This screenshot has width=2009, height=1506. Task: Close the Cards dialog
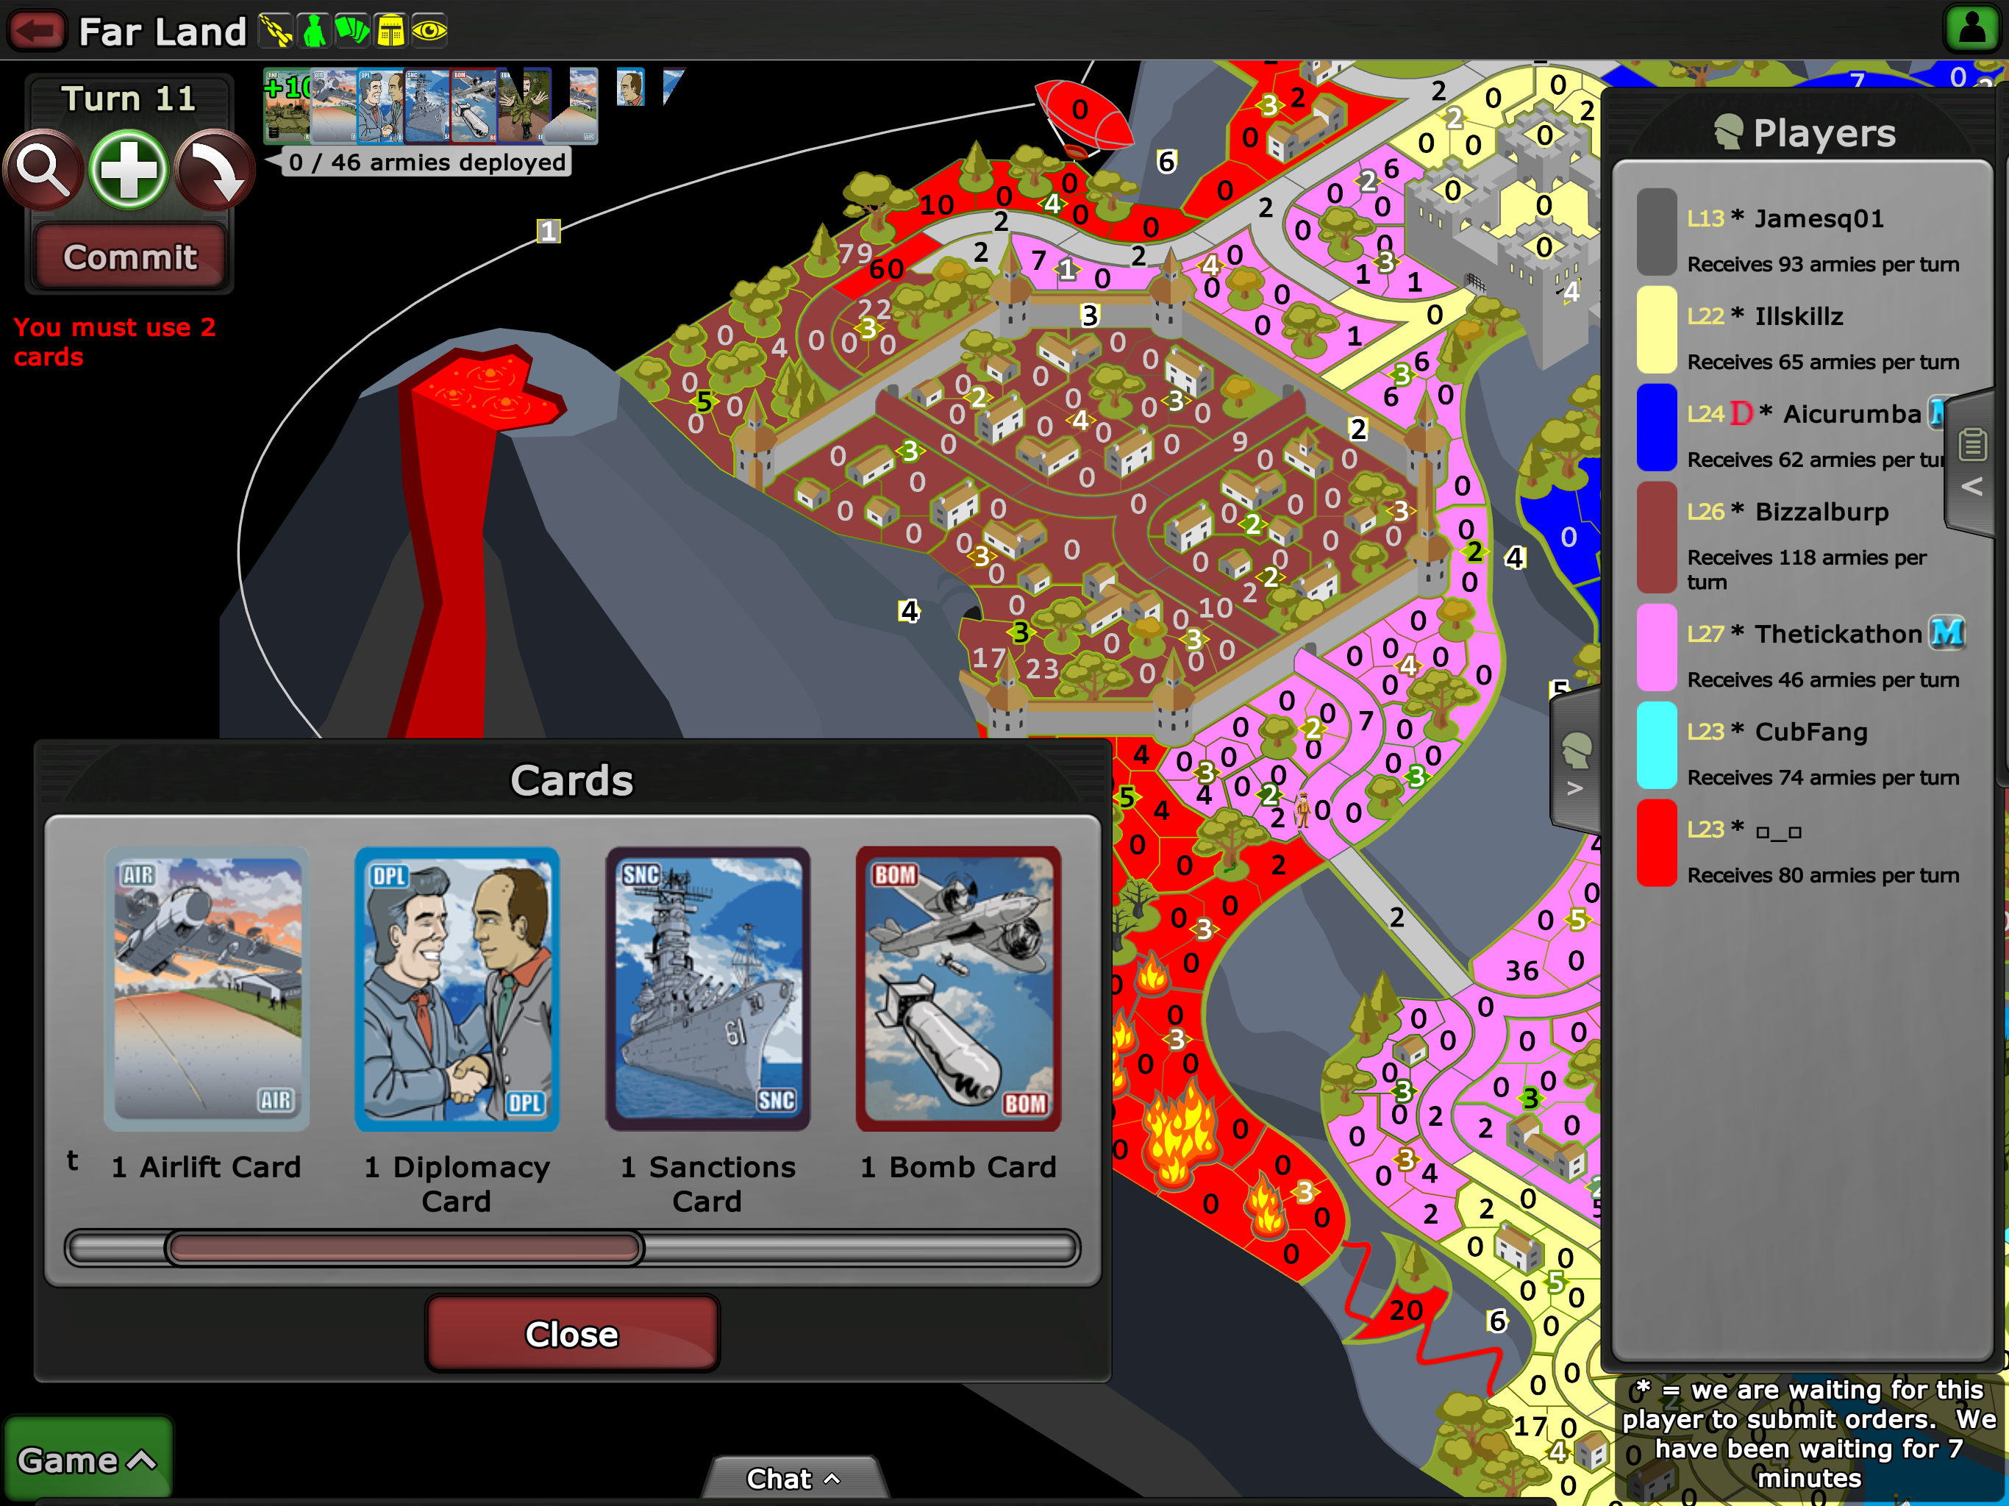571,1333
